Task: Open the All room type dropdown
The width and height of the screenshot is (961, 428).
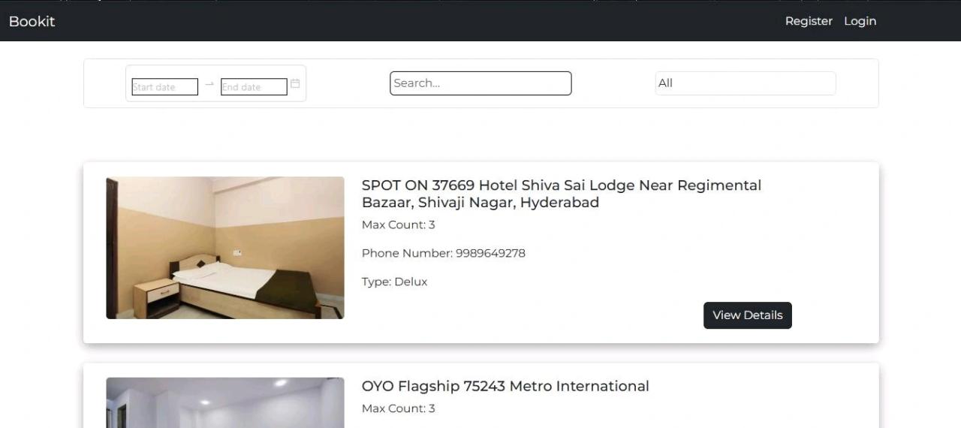Action: (746, 83)
